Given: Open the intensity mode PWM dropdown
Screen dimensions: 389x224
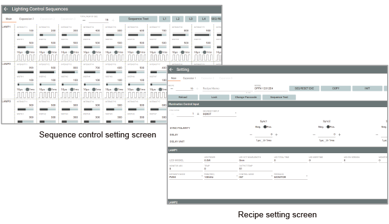Looking at the screenshot, I should (186, 177).
